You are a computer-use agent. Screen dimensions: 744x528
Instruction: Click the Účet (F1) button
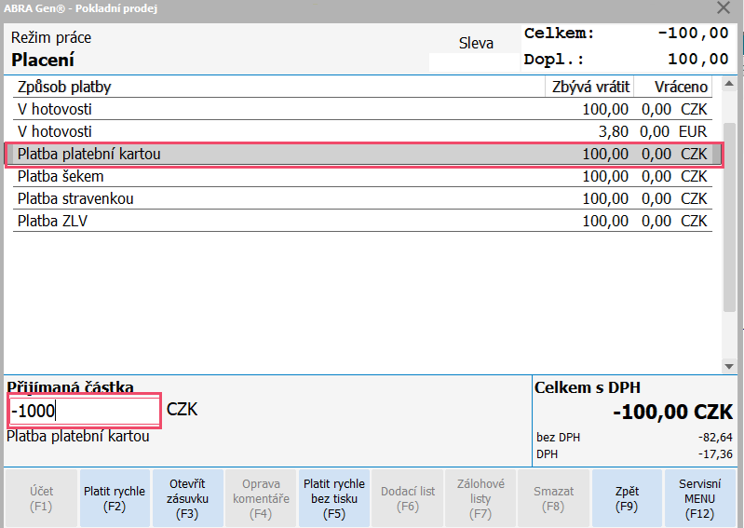[41, 498]
